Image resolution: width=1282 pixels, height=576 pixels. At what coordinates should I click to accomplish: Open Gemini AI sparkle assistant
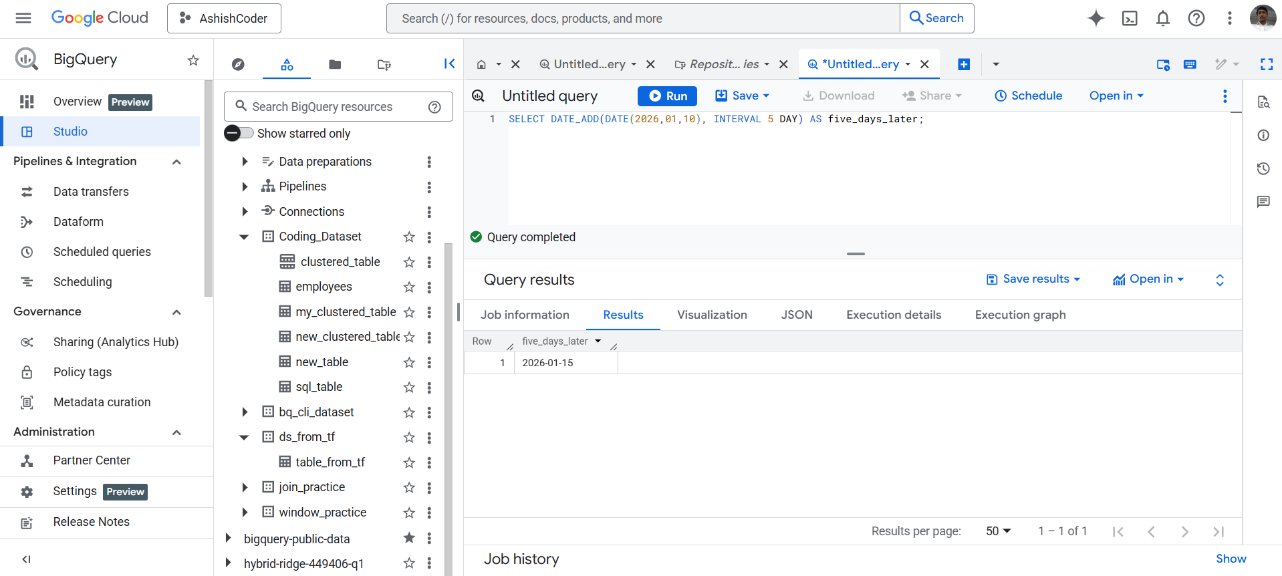coord(1096,18)
